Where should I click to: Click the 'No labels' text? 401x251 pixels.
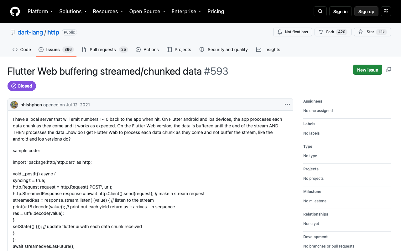[311, 133]
